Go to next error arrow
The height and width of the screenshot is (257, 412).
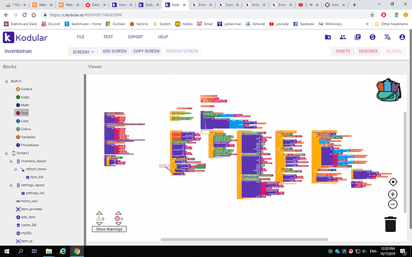click(118, 224)
